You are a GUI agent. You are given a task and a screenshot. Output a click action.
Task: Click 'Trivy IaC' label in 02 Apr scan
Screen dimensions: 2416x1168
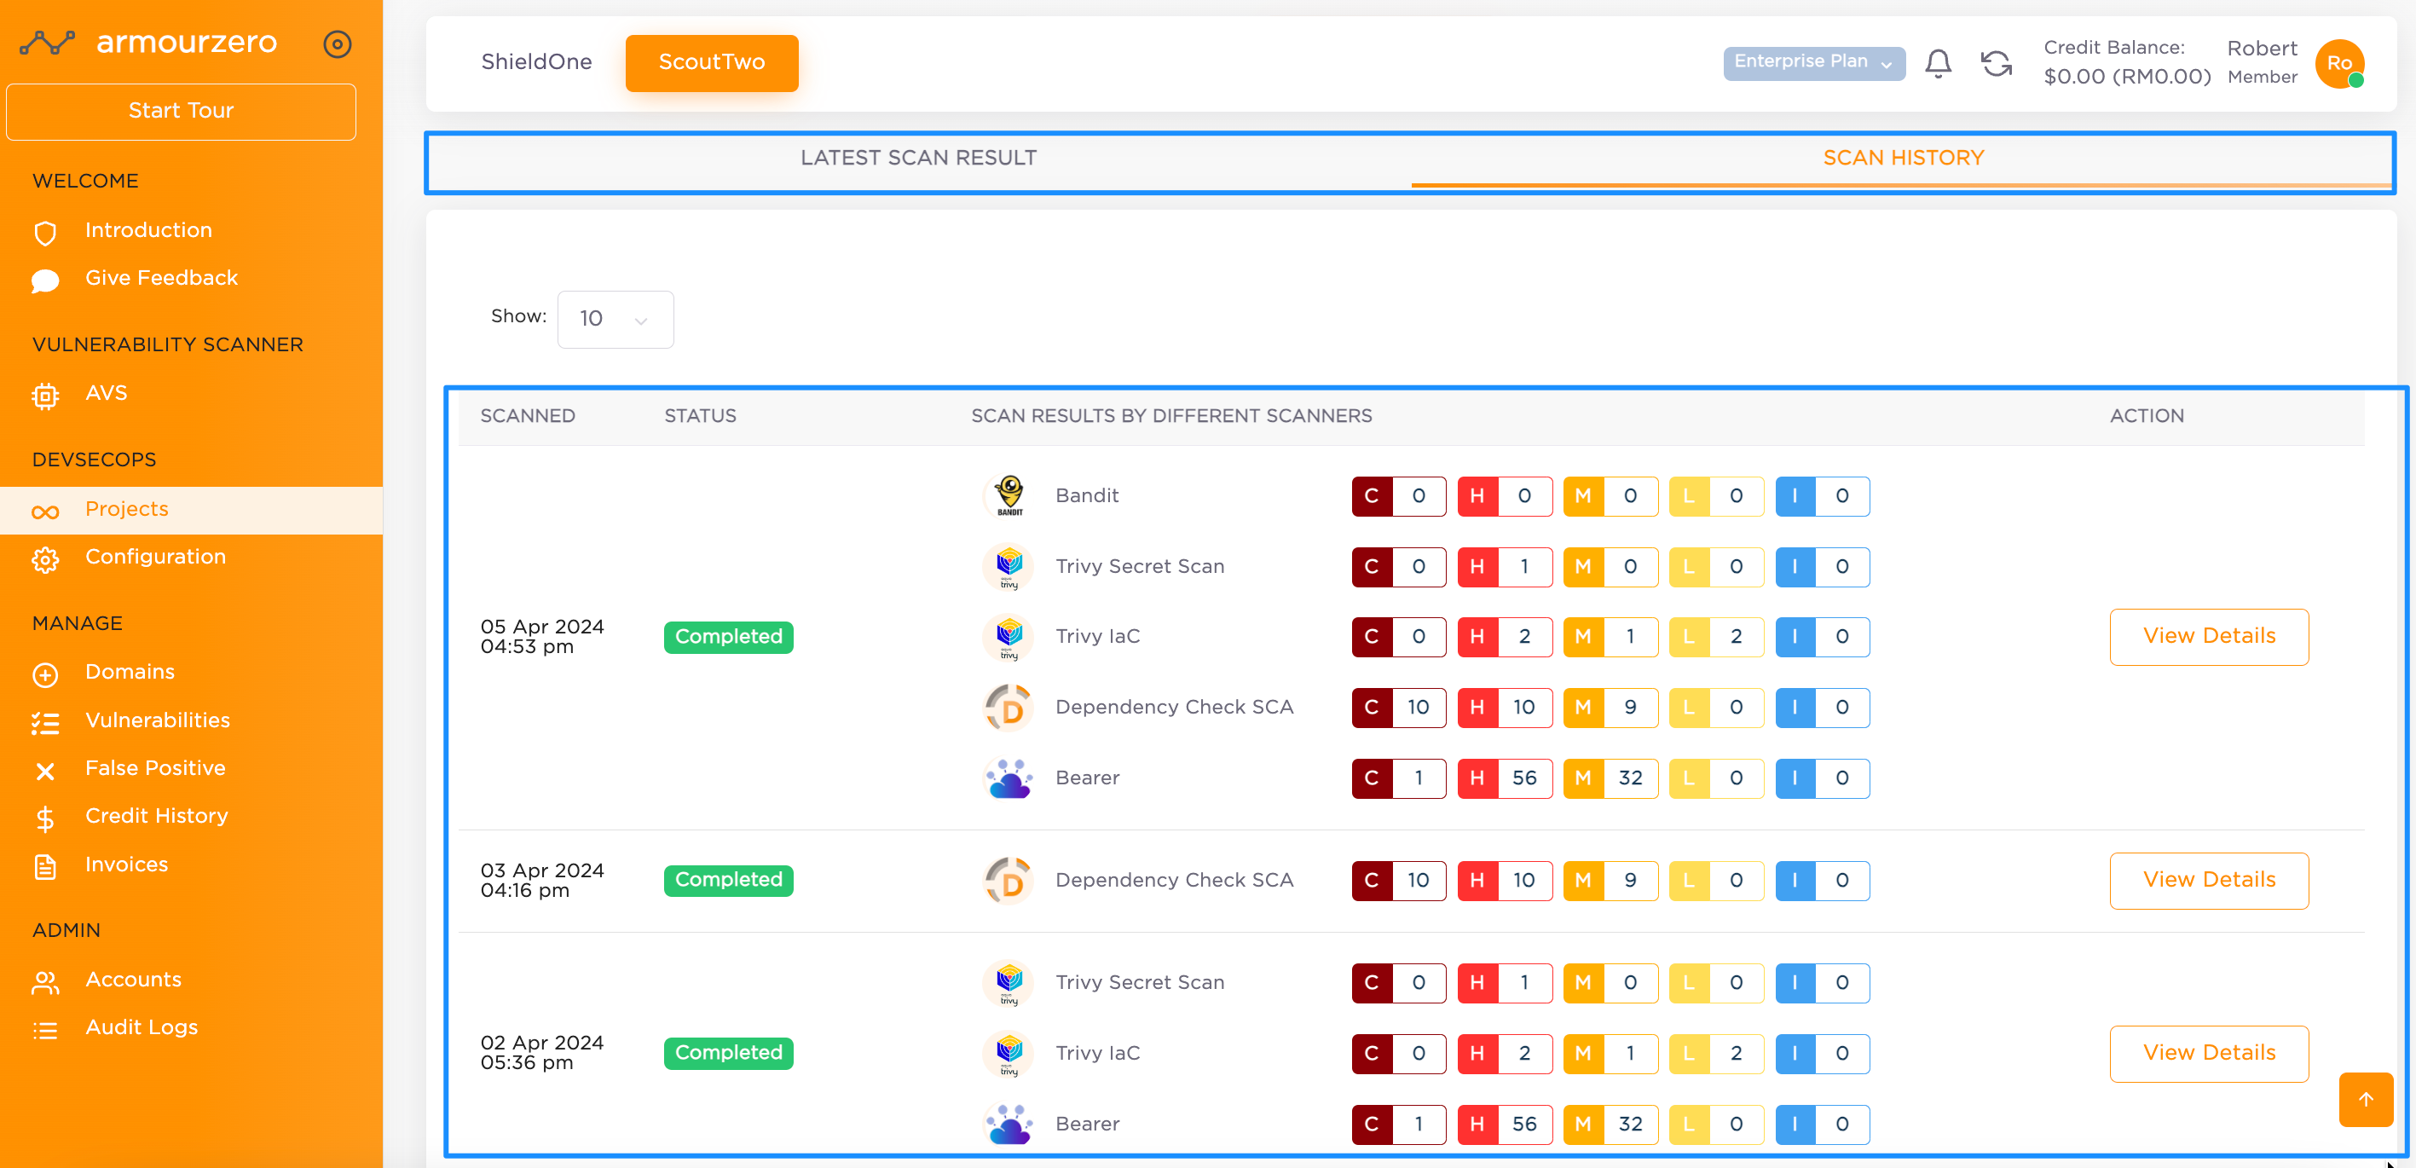(1096, 1053)
